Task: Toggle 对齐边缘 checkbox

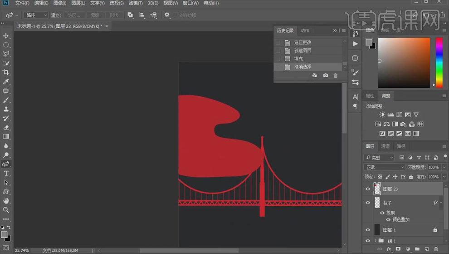Action: click(175, 15)
